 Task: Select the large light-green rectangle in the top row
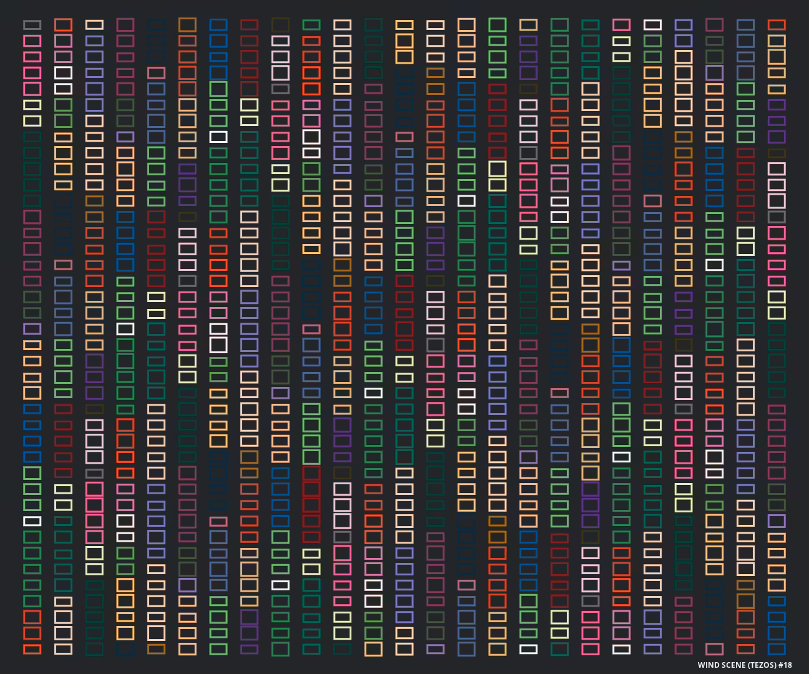(497, 25)
